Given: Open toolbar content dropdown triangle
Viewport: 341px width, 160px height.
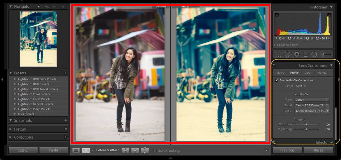Looking at the screenshot, I should point(266,150).
